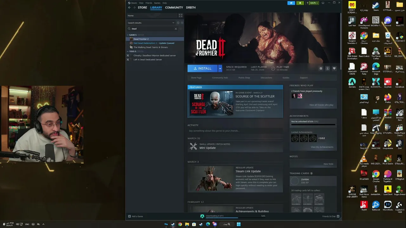Open Aimlabs desktop shortcut
The height and width of the screenshot is (228, 406).
pyautogui.click(x=352, y=83)
